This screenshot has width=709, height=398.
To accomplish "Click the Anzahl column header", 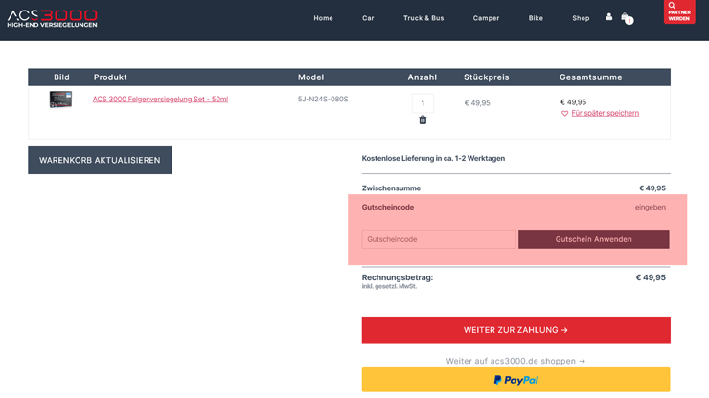I will point(423,77).
